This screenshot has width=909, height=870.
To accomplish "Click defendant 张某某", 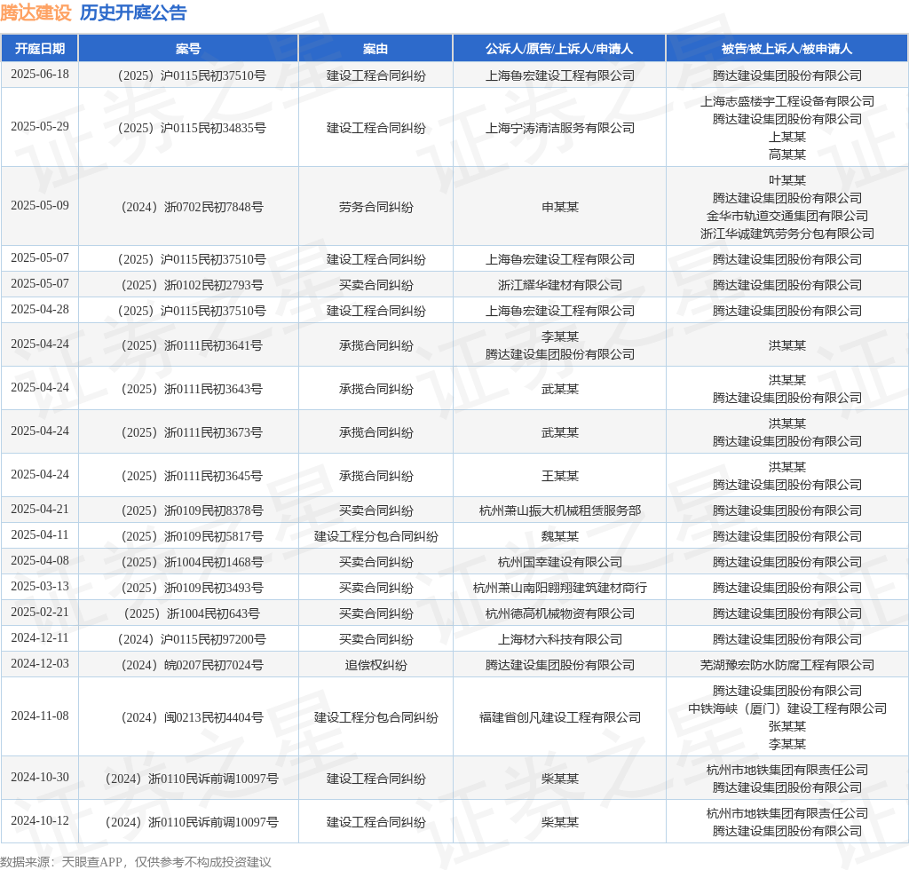I will pos(787,726).
